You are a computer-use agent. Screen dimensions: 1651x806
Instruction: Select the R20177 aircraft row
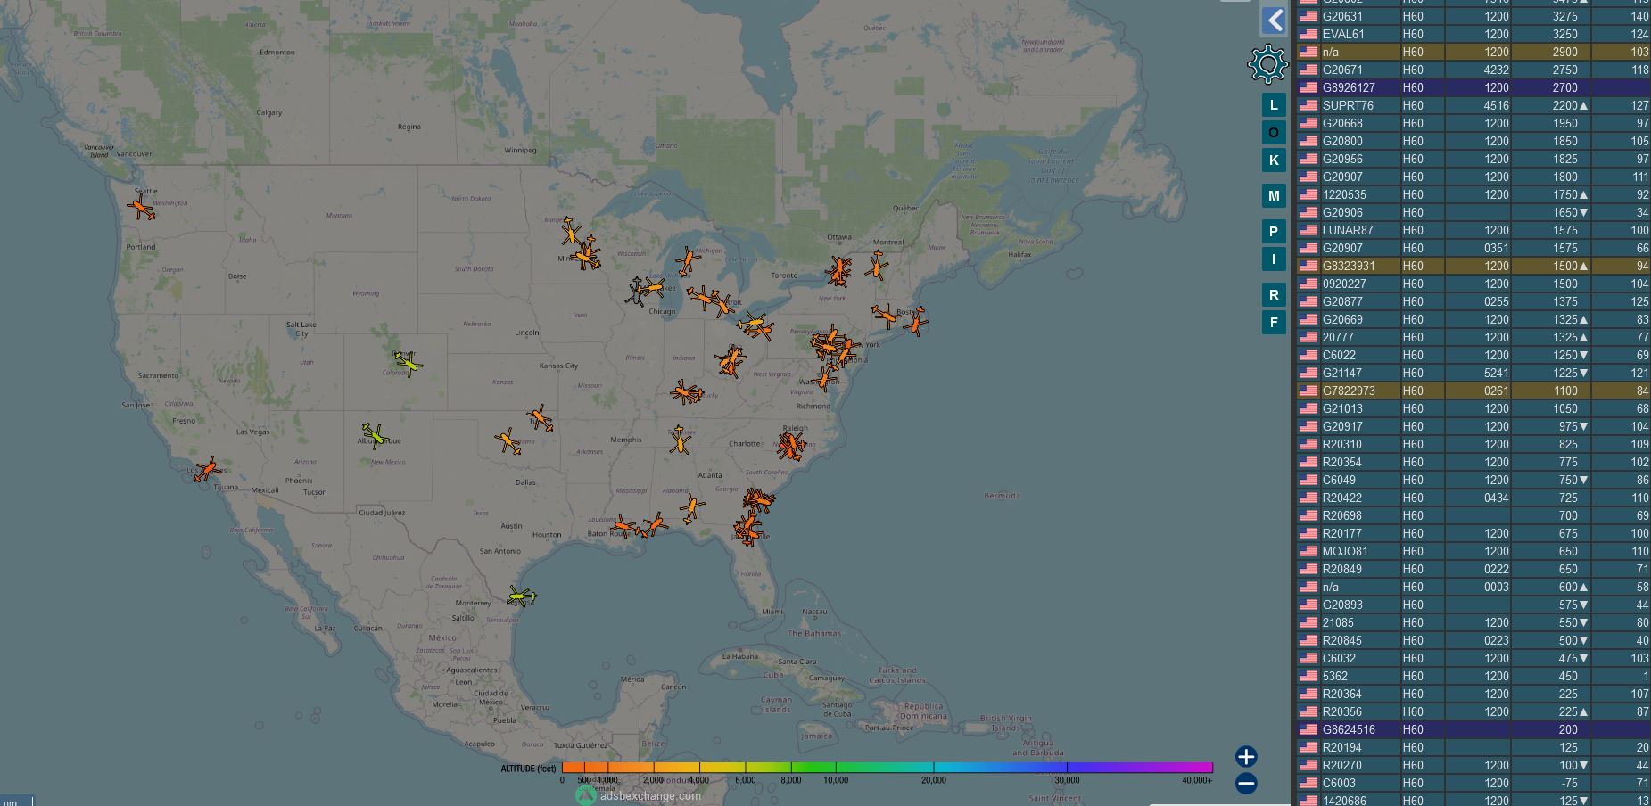tap(1474, 533)
